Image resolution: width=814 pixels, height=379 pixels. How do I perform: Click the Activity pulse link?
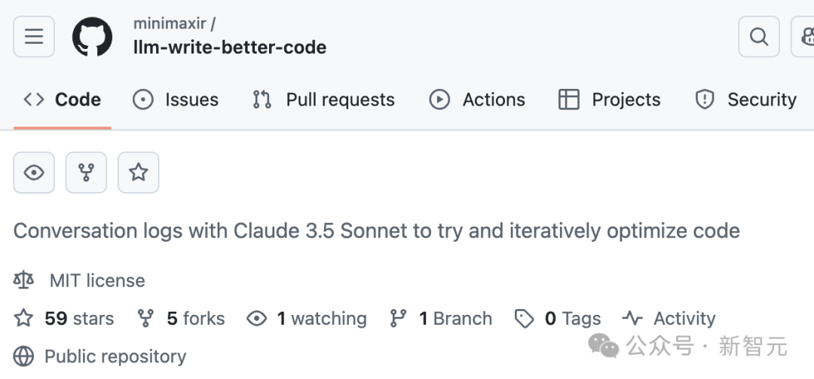[x=684, y=319]
